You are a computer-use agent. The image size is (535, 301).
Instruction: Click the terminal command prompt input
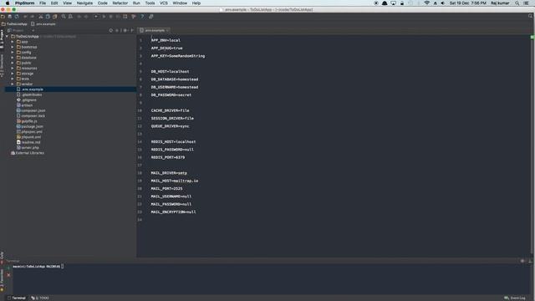point(63,266)
